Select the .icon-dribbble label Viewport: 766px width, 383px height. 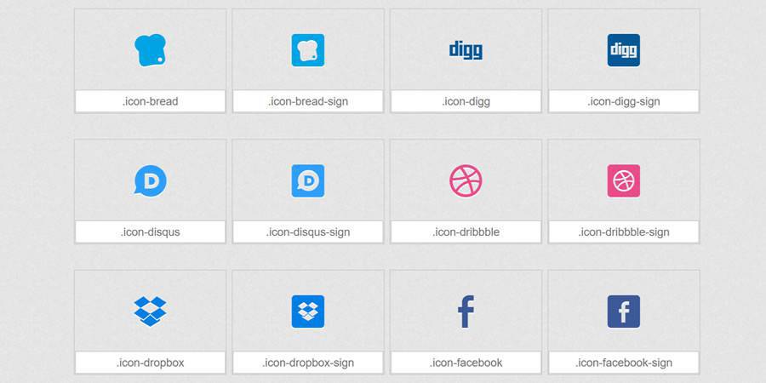pos(466,232)
